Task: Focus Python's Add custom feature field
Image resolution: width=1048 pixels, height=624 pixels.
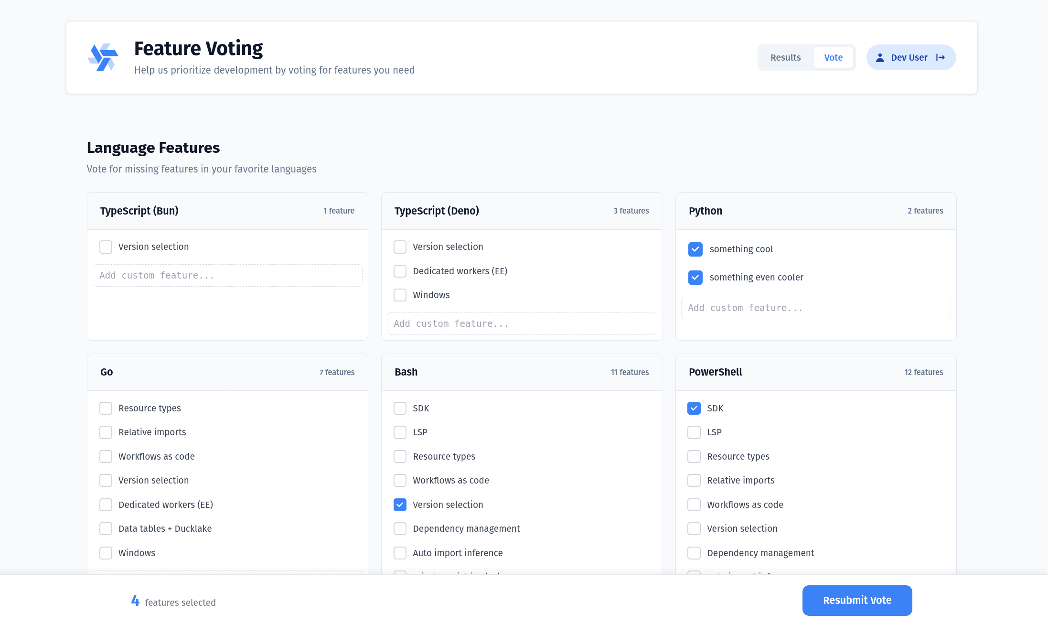Action: point(815,308)
